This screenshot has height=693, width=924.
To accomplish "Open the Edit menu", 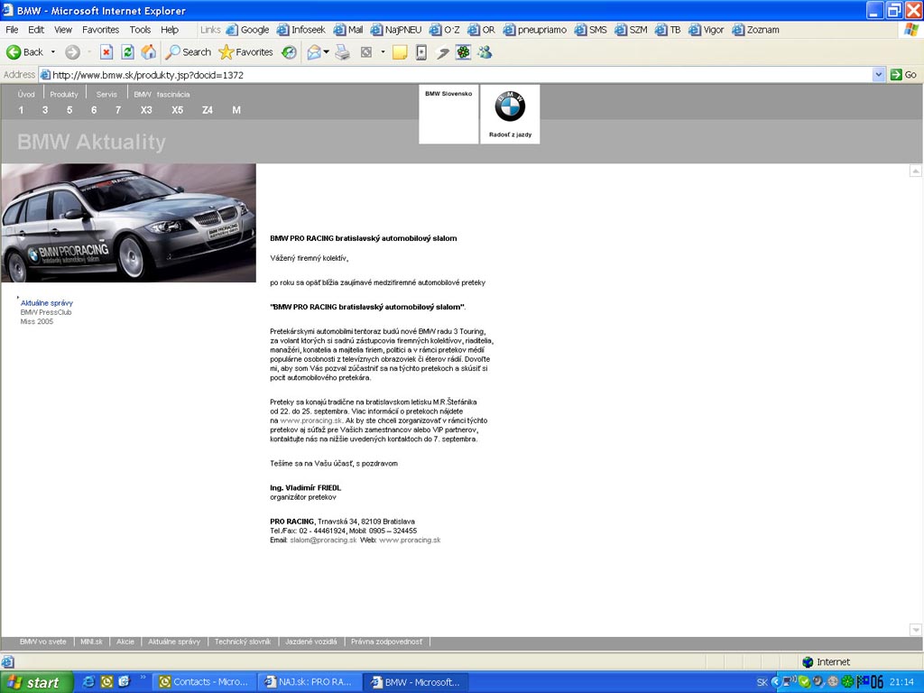I will click(x=36, y=30).
